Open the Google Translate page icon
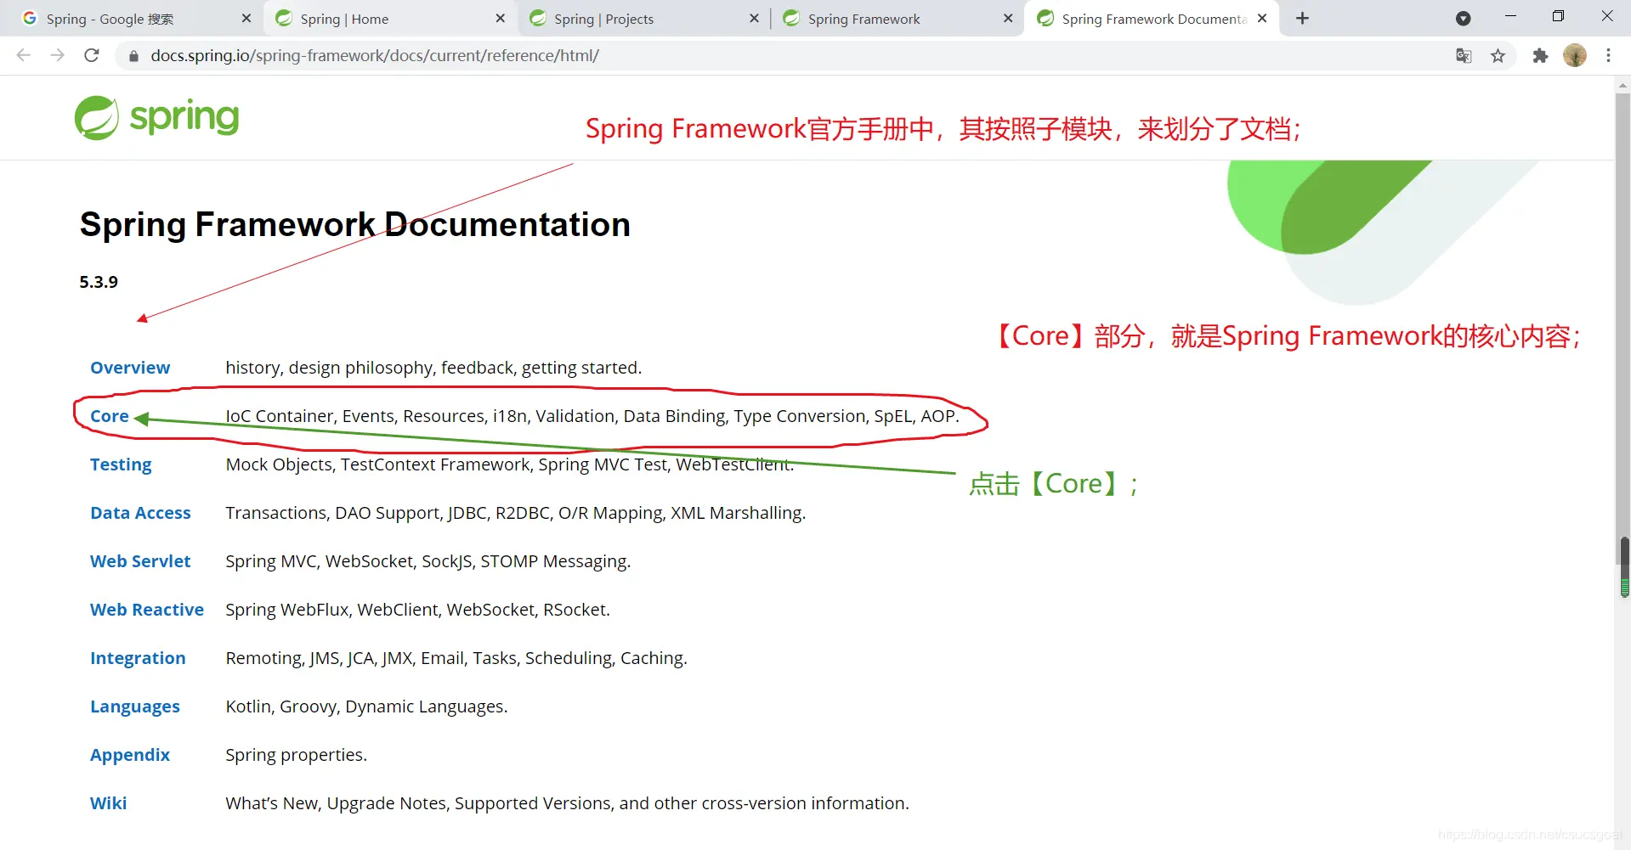The image size is (1631, 850). point(1464,56)
